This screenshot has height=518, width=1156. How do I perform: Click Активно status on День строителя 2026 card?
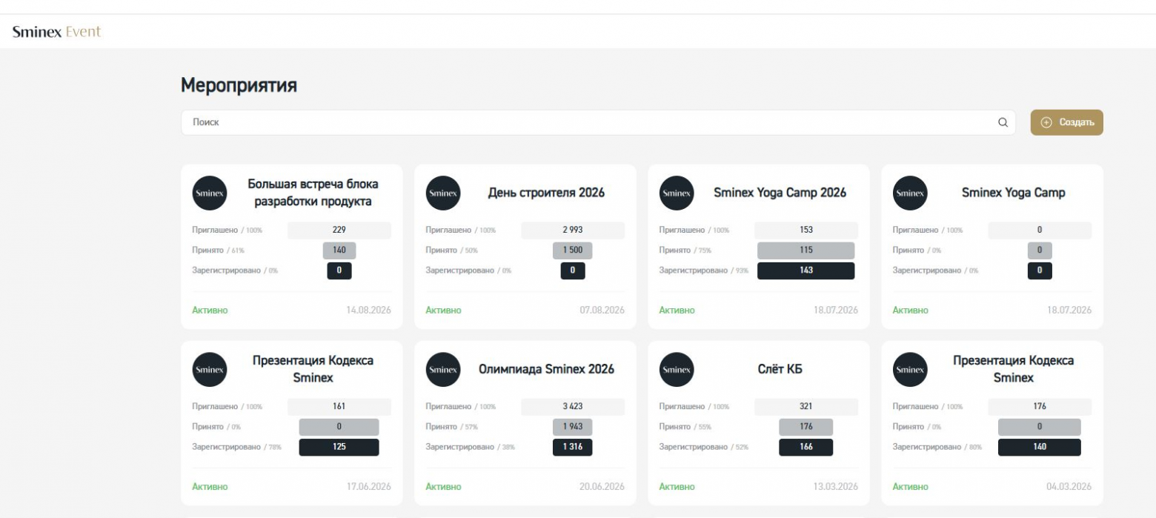[443, 311]
